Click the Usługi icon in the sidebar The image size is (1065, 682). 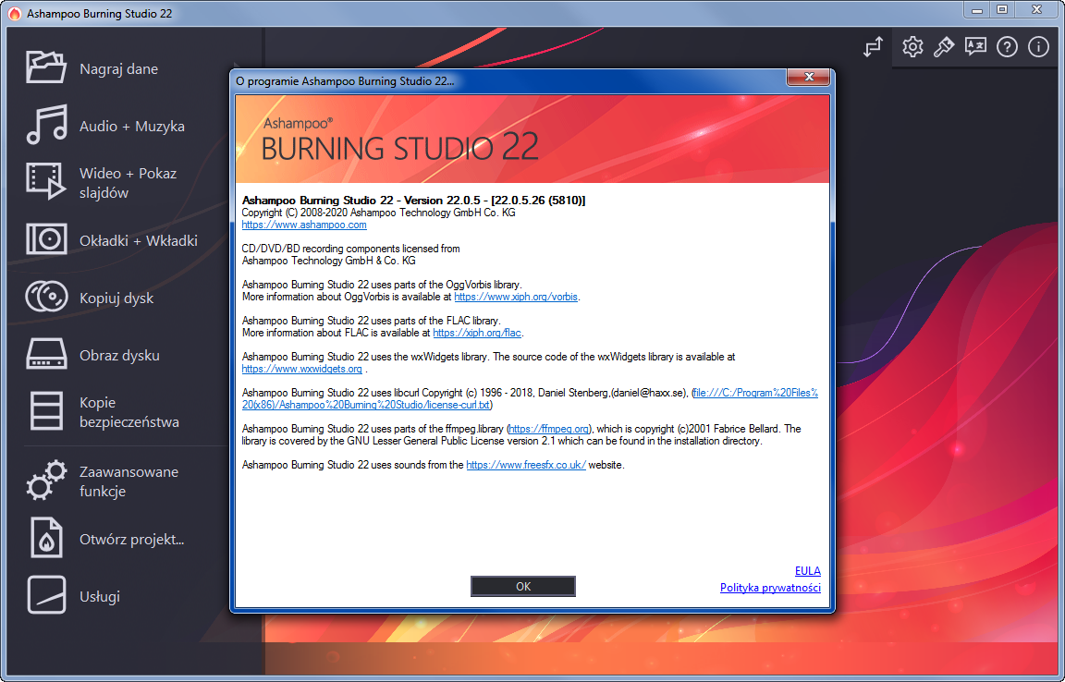coord(46,595)
